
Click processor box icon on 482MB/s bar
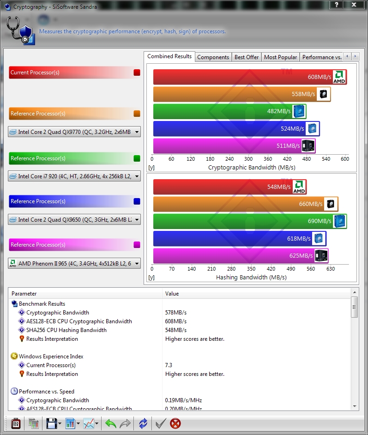tap(299, 111)
